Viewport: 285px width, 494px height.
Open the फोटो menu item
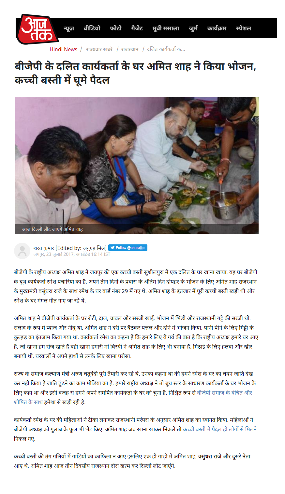116,28
